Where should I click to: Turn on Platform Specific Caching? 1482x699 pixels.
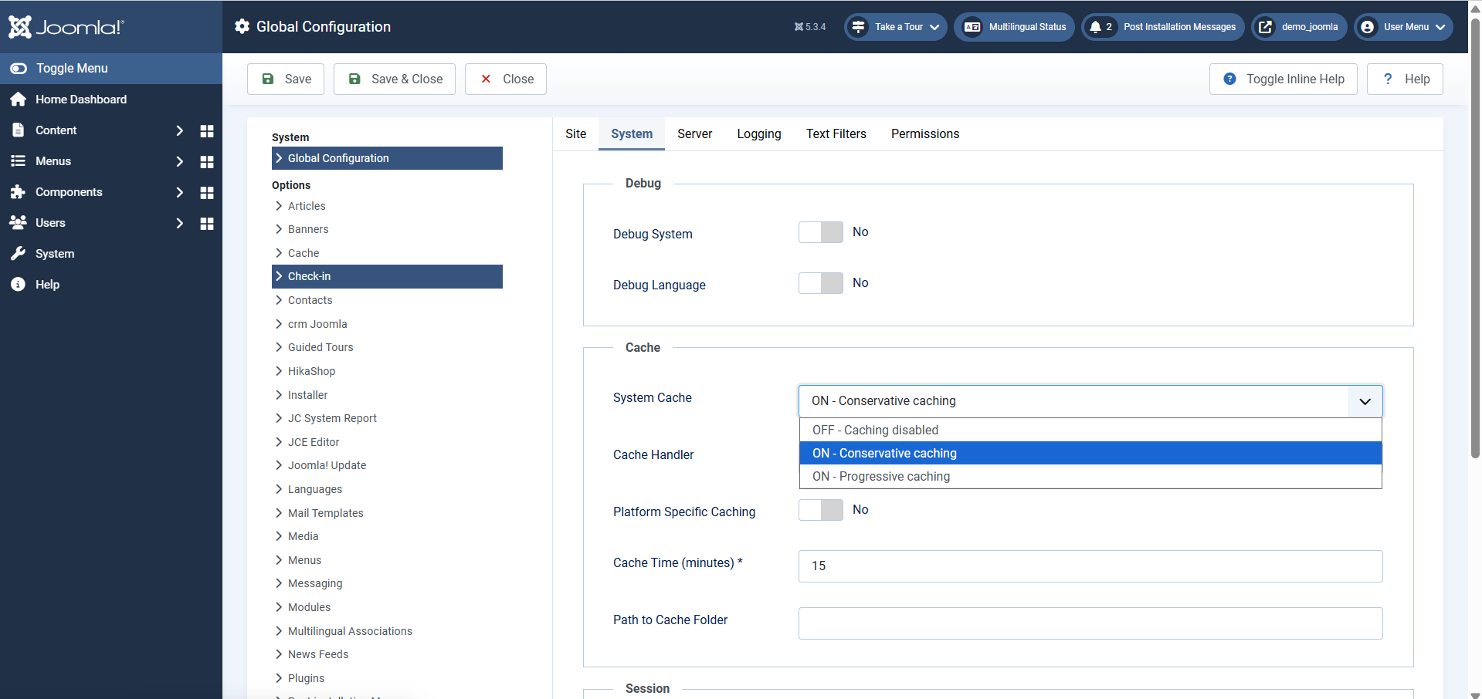pos(820,510)
